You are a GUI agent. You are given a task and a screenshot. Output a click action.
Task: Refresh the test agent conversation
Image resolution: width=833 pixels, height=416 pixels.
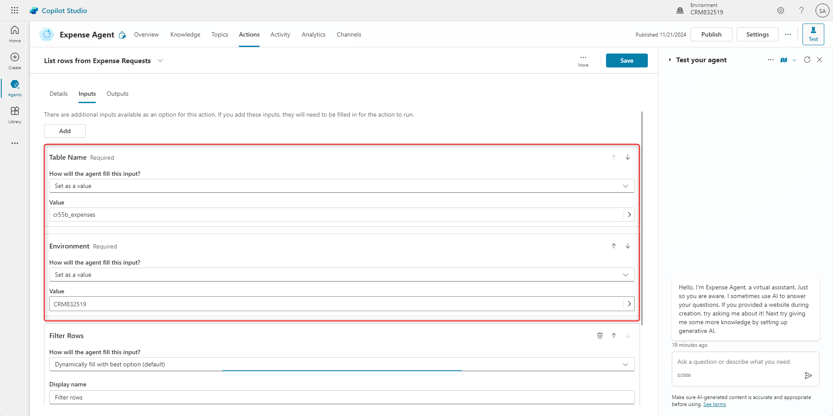point(807,60)
